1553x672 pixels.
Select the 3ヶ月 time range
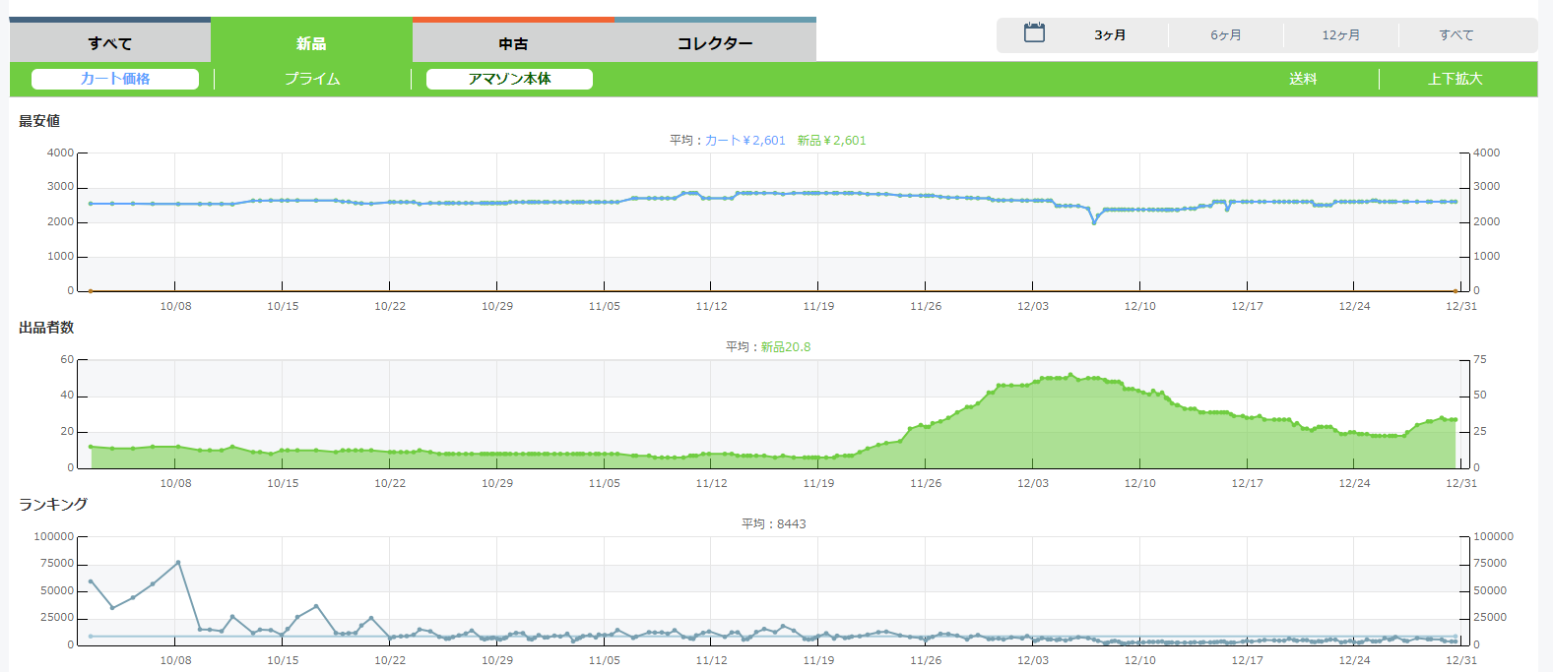click(x=1110, y=35)
